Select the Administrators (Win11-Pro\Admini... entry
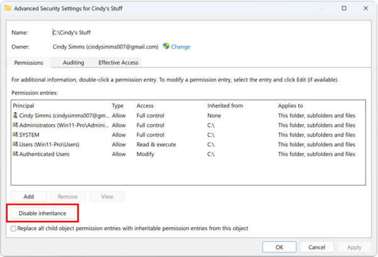Screen dimensions: 378x257 click(64, 125)
